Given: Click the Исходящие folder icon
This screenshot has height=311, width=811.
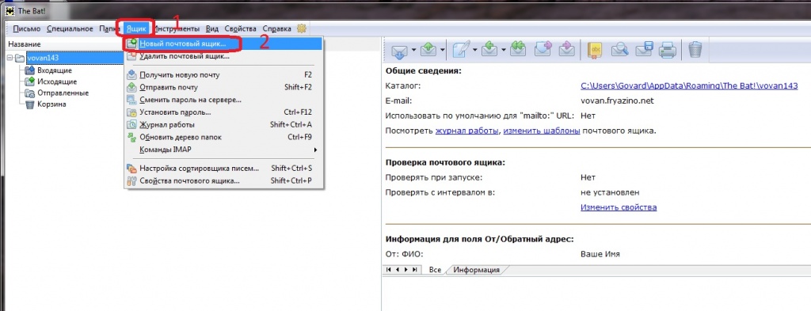Looking at the screenshot, I should (29, 82).
